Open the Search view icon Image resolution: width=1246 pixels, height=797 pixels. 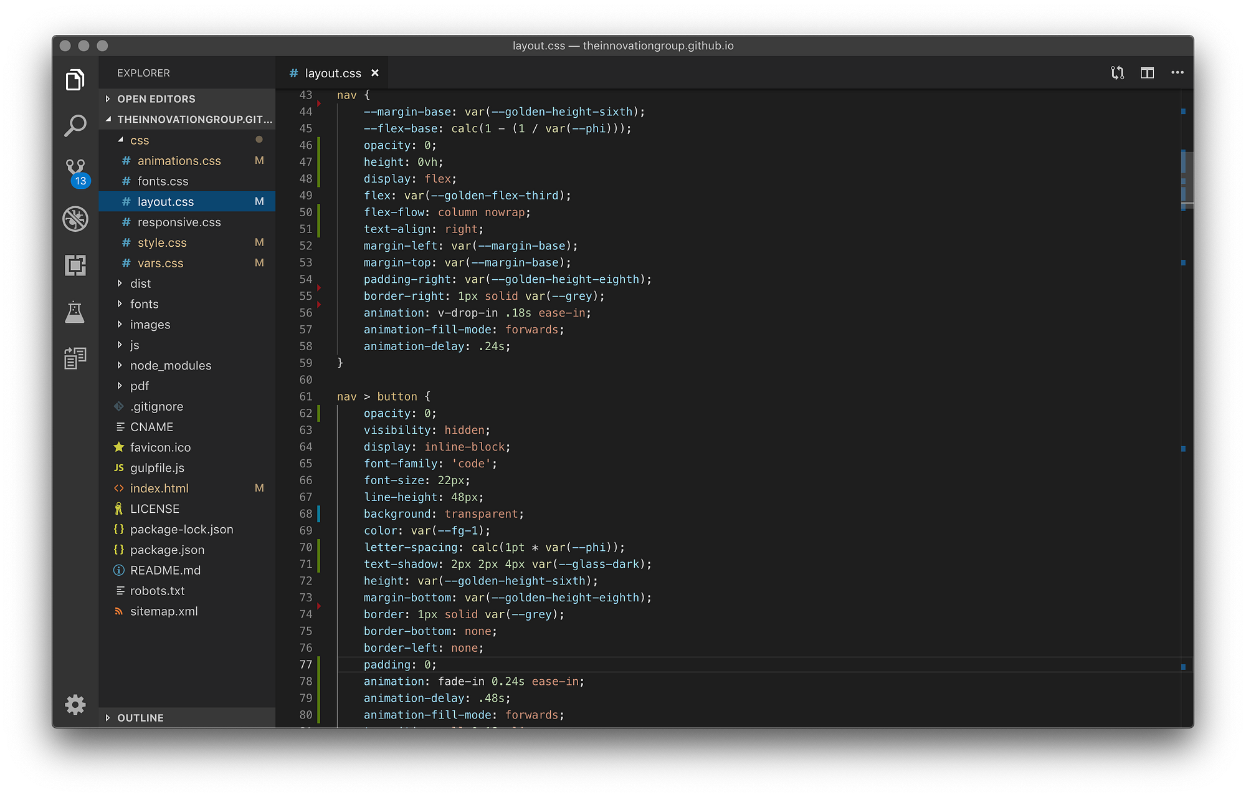tap(75, 125)
